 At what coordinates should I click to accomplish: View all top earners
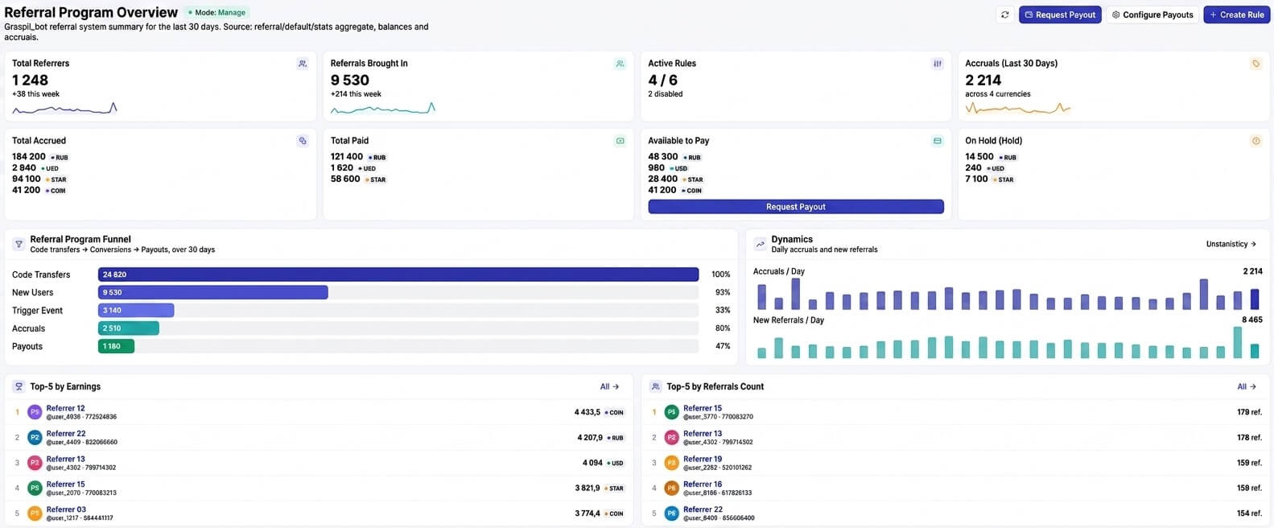(609, 386)
